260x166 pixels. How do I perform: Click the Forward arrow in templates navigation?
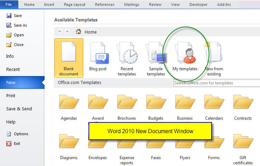pos(67,31)
